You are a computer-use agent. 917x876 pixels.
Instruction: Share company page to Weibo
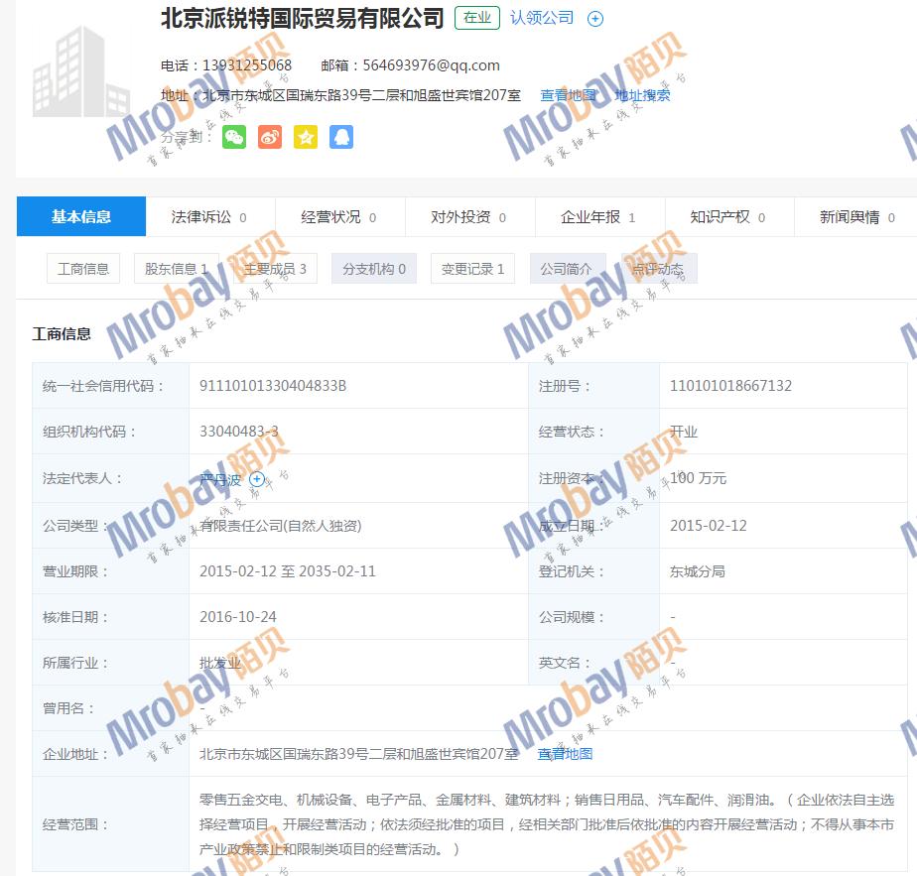tap(270, 137)
